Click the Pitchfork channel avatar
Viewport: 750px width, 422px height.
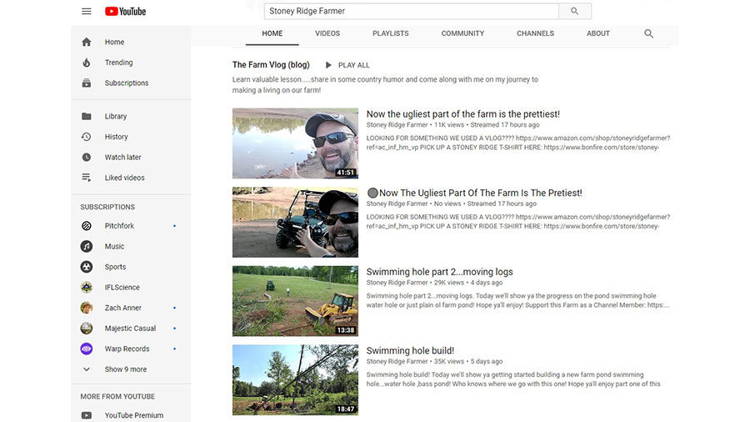click(87, 226)
